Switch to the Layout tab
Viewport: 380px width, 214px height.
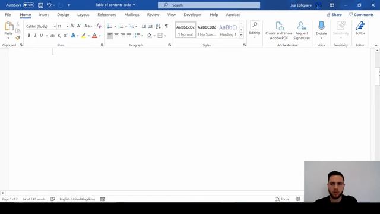pos(83,15)
